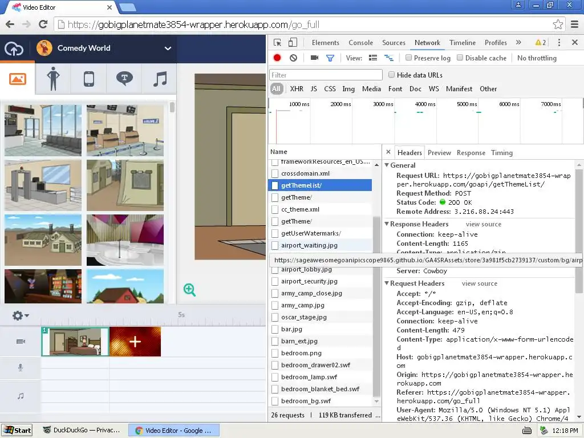Open the timeline settings gear menu
Image resolution: width=584 pixels, height=438 pixels.
point(21,316)
